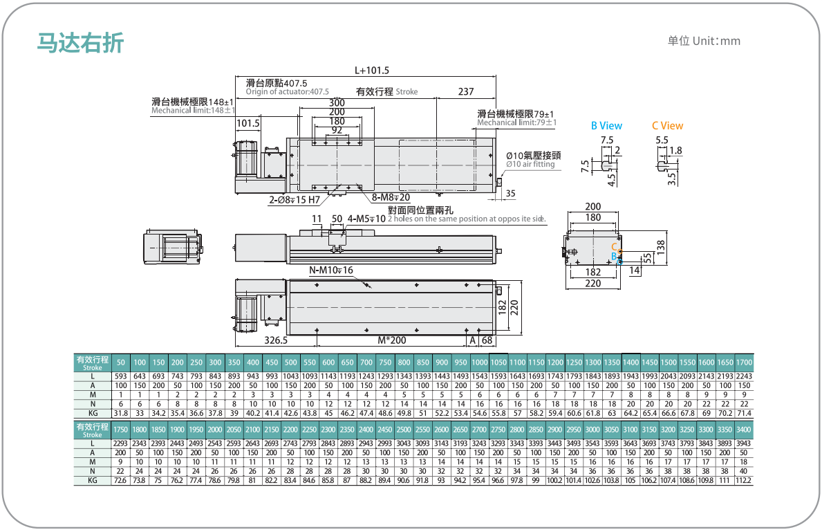
Task: Select stroke 1000 column header
Action: click(479, 363)
